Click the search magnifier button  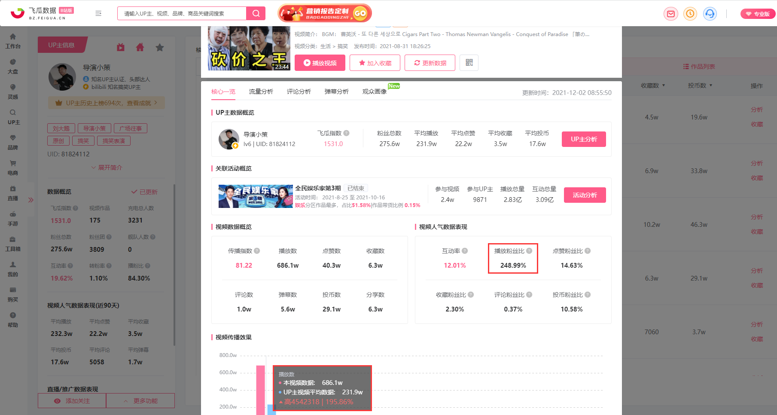pos(256,13)
